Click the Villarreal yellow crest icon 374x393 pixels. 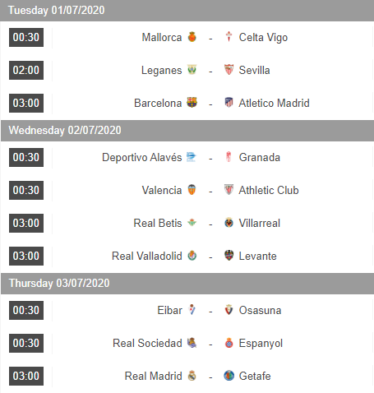click(x=229, y=223)
